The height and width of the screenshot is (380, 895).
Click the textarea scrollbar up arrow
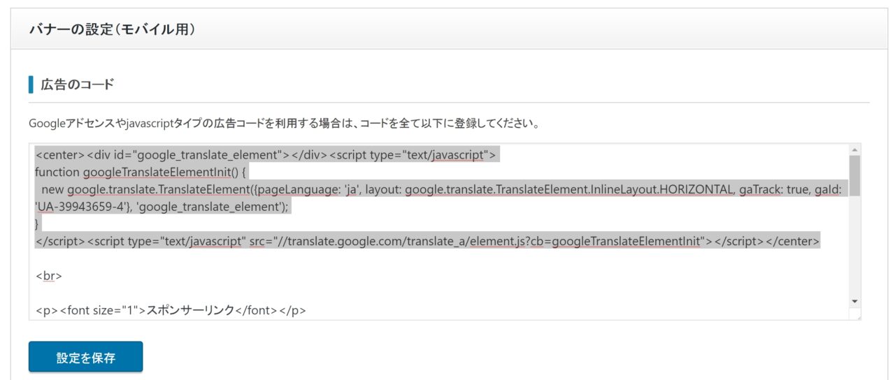[x=854, y=150]
